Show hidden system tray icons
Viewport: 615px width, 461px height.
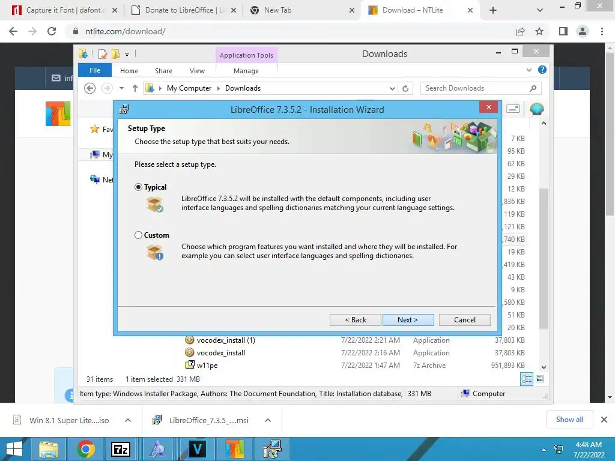[x=544, y=450]
